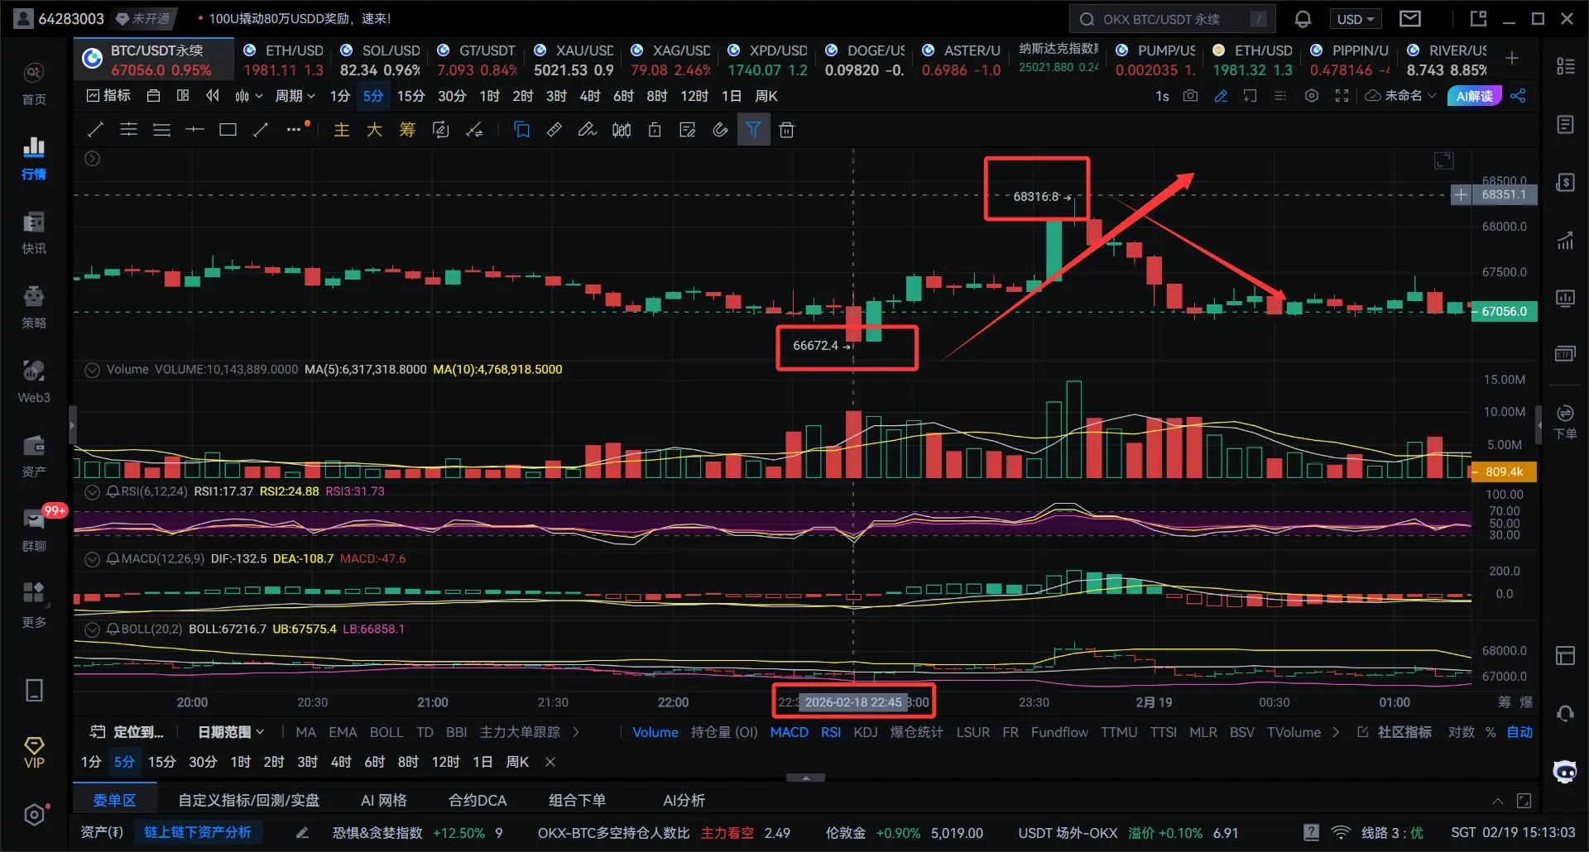The image size is (1589, 852).
Task: Open the 日期范围 date range dropdown
Action: [231, 732]
